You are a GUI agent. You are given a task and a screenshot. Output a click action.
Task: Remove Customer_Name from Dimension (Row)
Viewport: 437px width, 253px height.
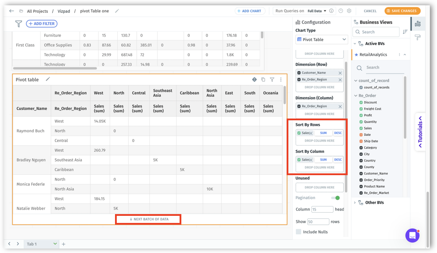[x=340, y=73]
